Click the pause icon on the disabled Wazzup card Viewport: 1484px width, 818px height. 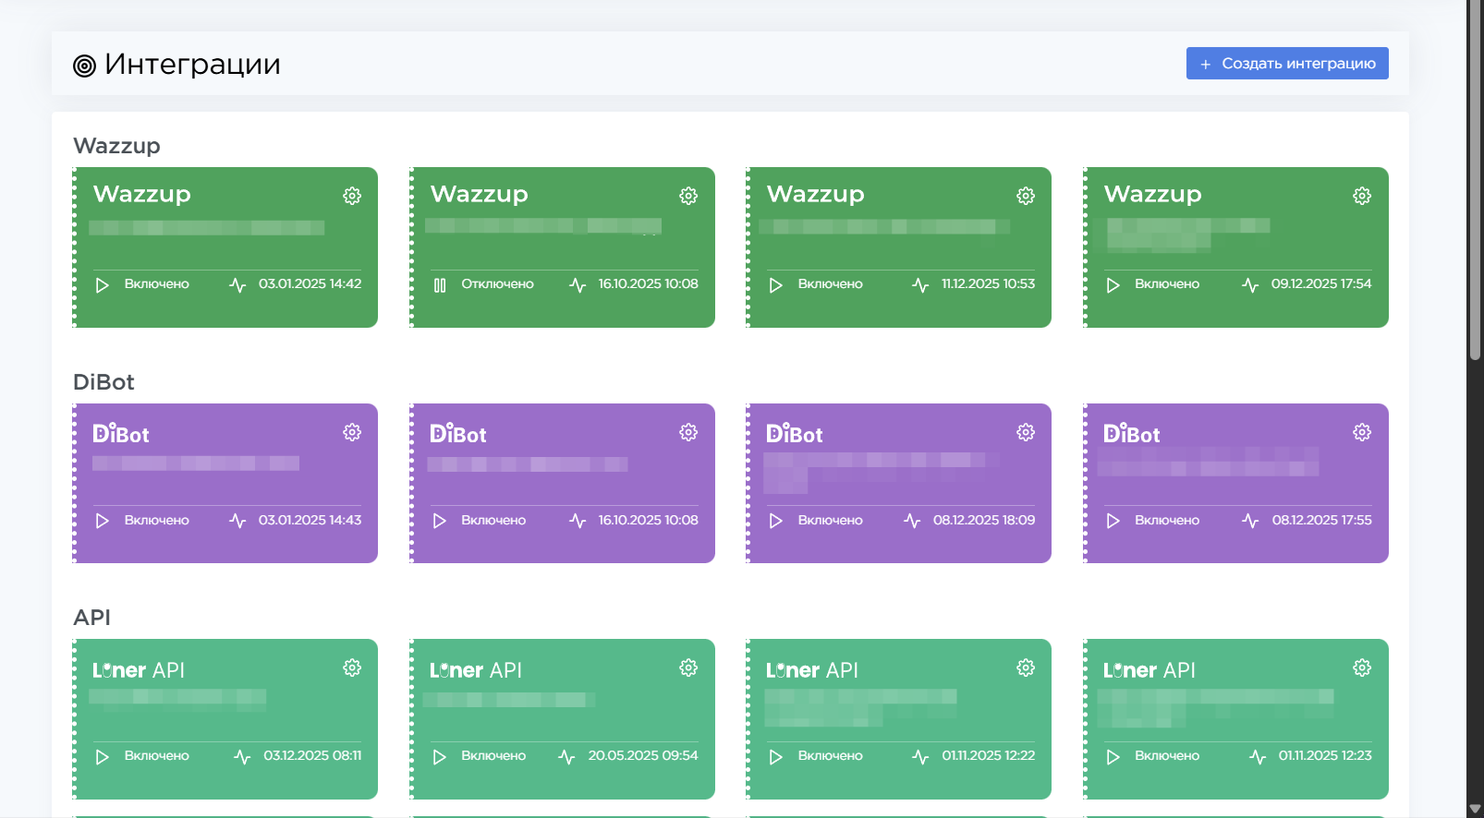440,285
